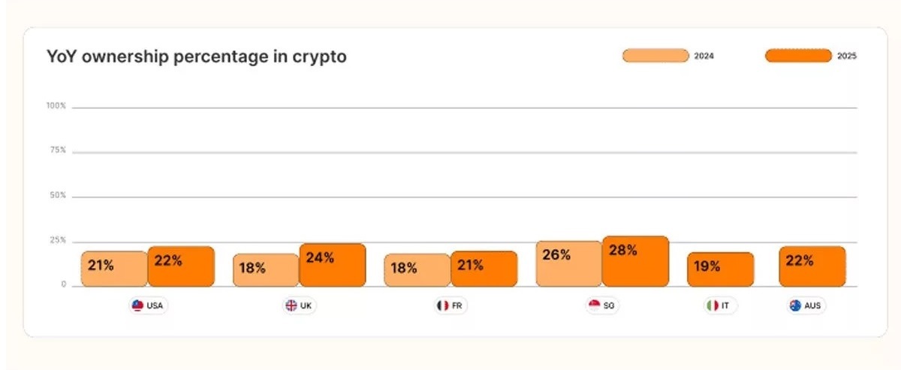901x370 pixels.
Task: Click Singapore 2025 bar at 28%
Action: [x=635, y=261]
